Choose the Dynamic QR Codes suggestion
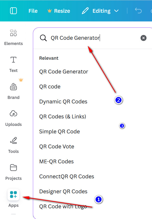 [x=63, y=102]
